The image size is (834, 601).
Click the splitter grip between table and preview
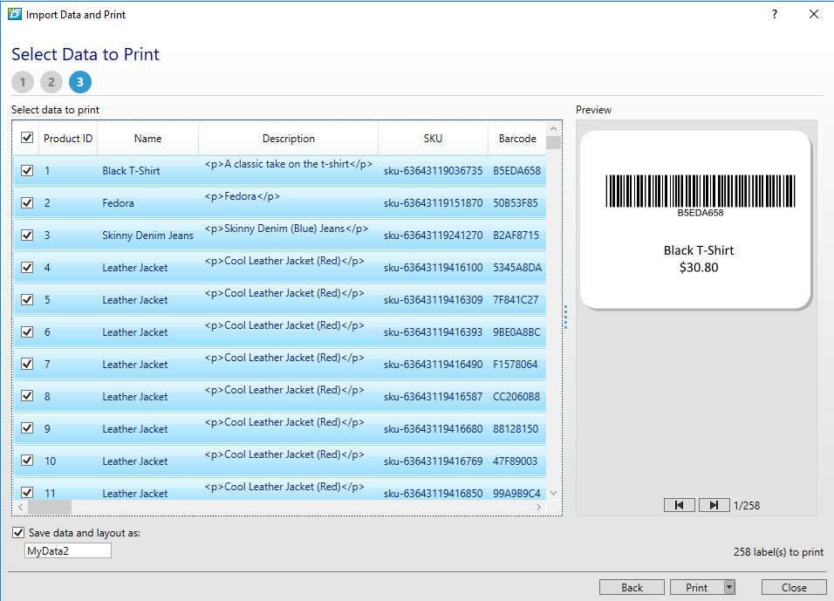565,317
